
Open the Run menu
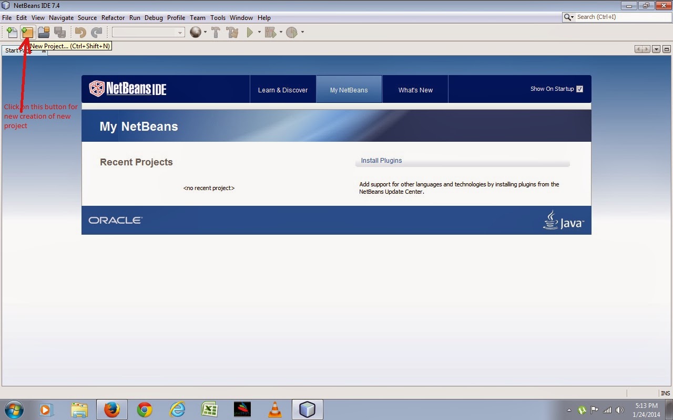click(135, 17)
